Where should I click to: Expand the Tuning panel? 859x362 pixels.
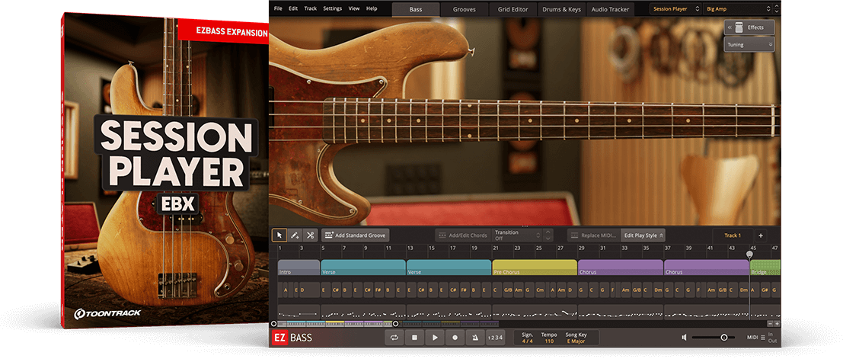(x=749, y=44)
